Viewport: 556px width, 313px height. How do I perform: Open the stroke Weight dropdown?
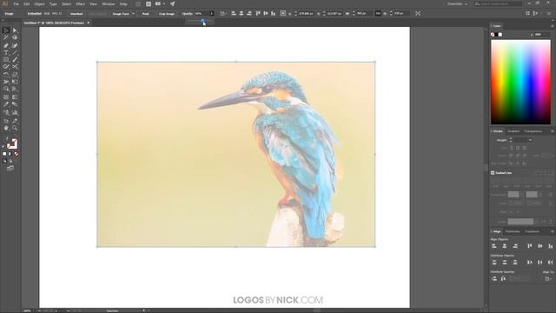click(530, 140)
